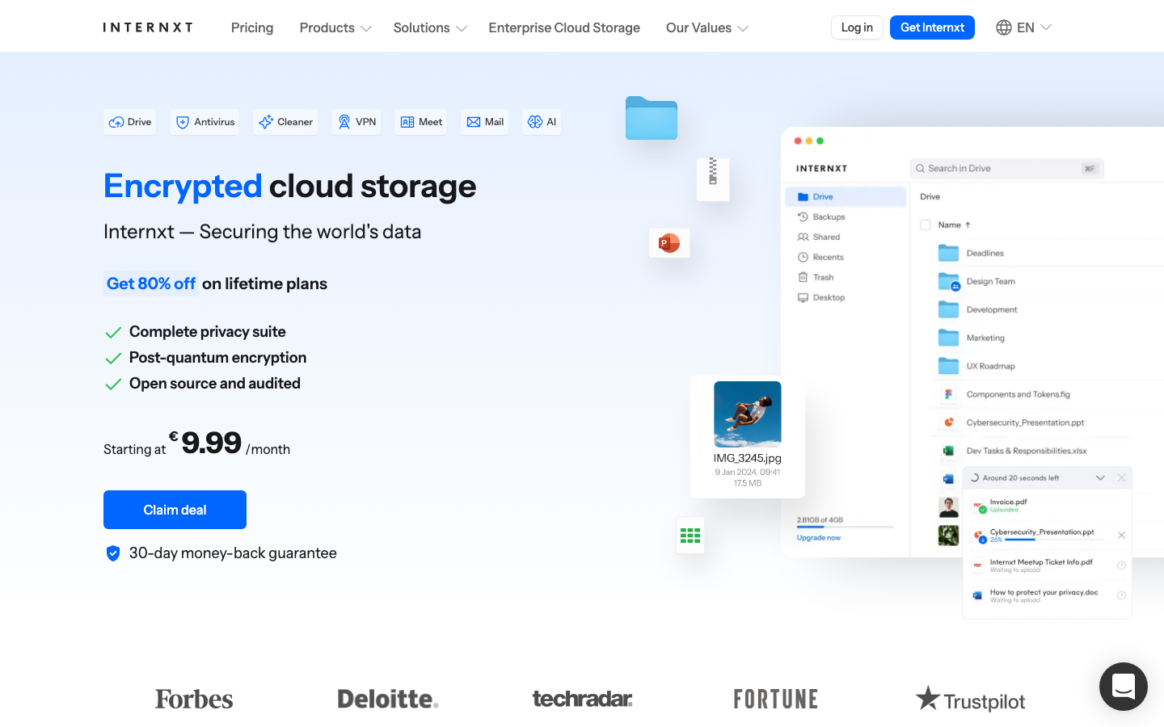Viewport: 1164px width, 727px height.
Task: Click the floating blue folder icon
Action: [652, 118]
